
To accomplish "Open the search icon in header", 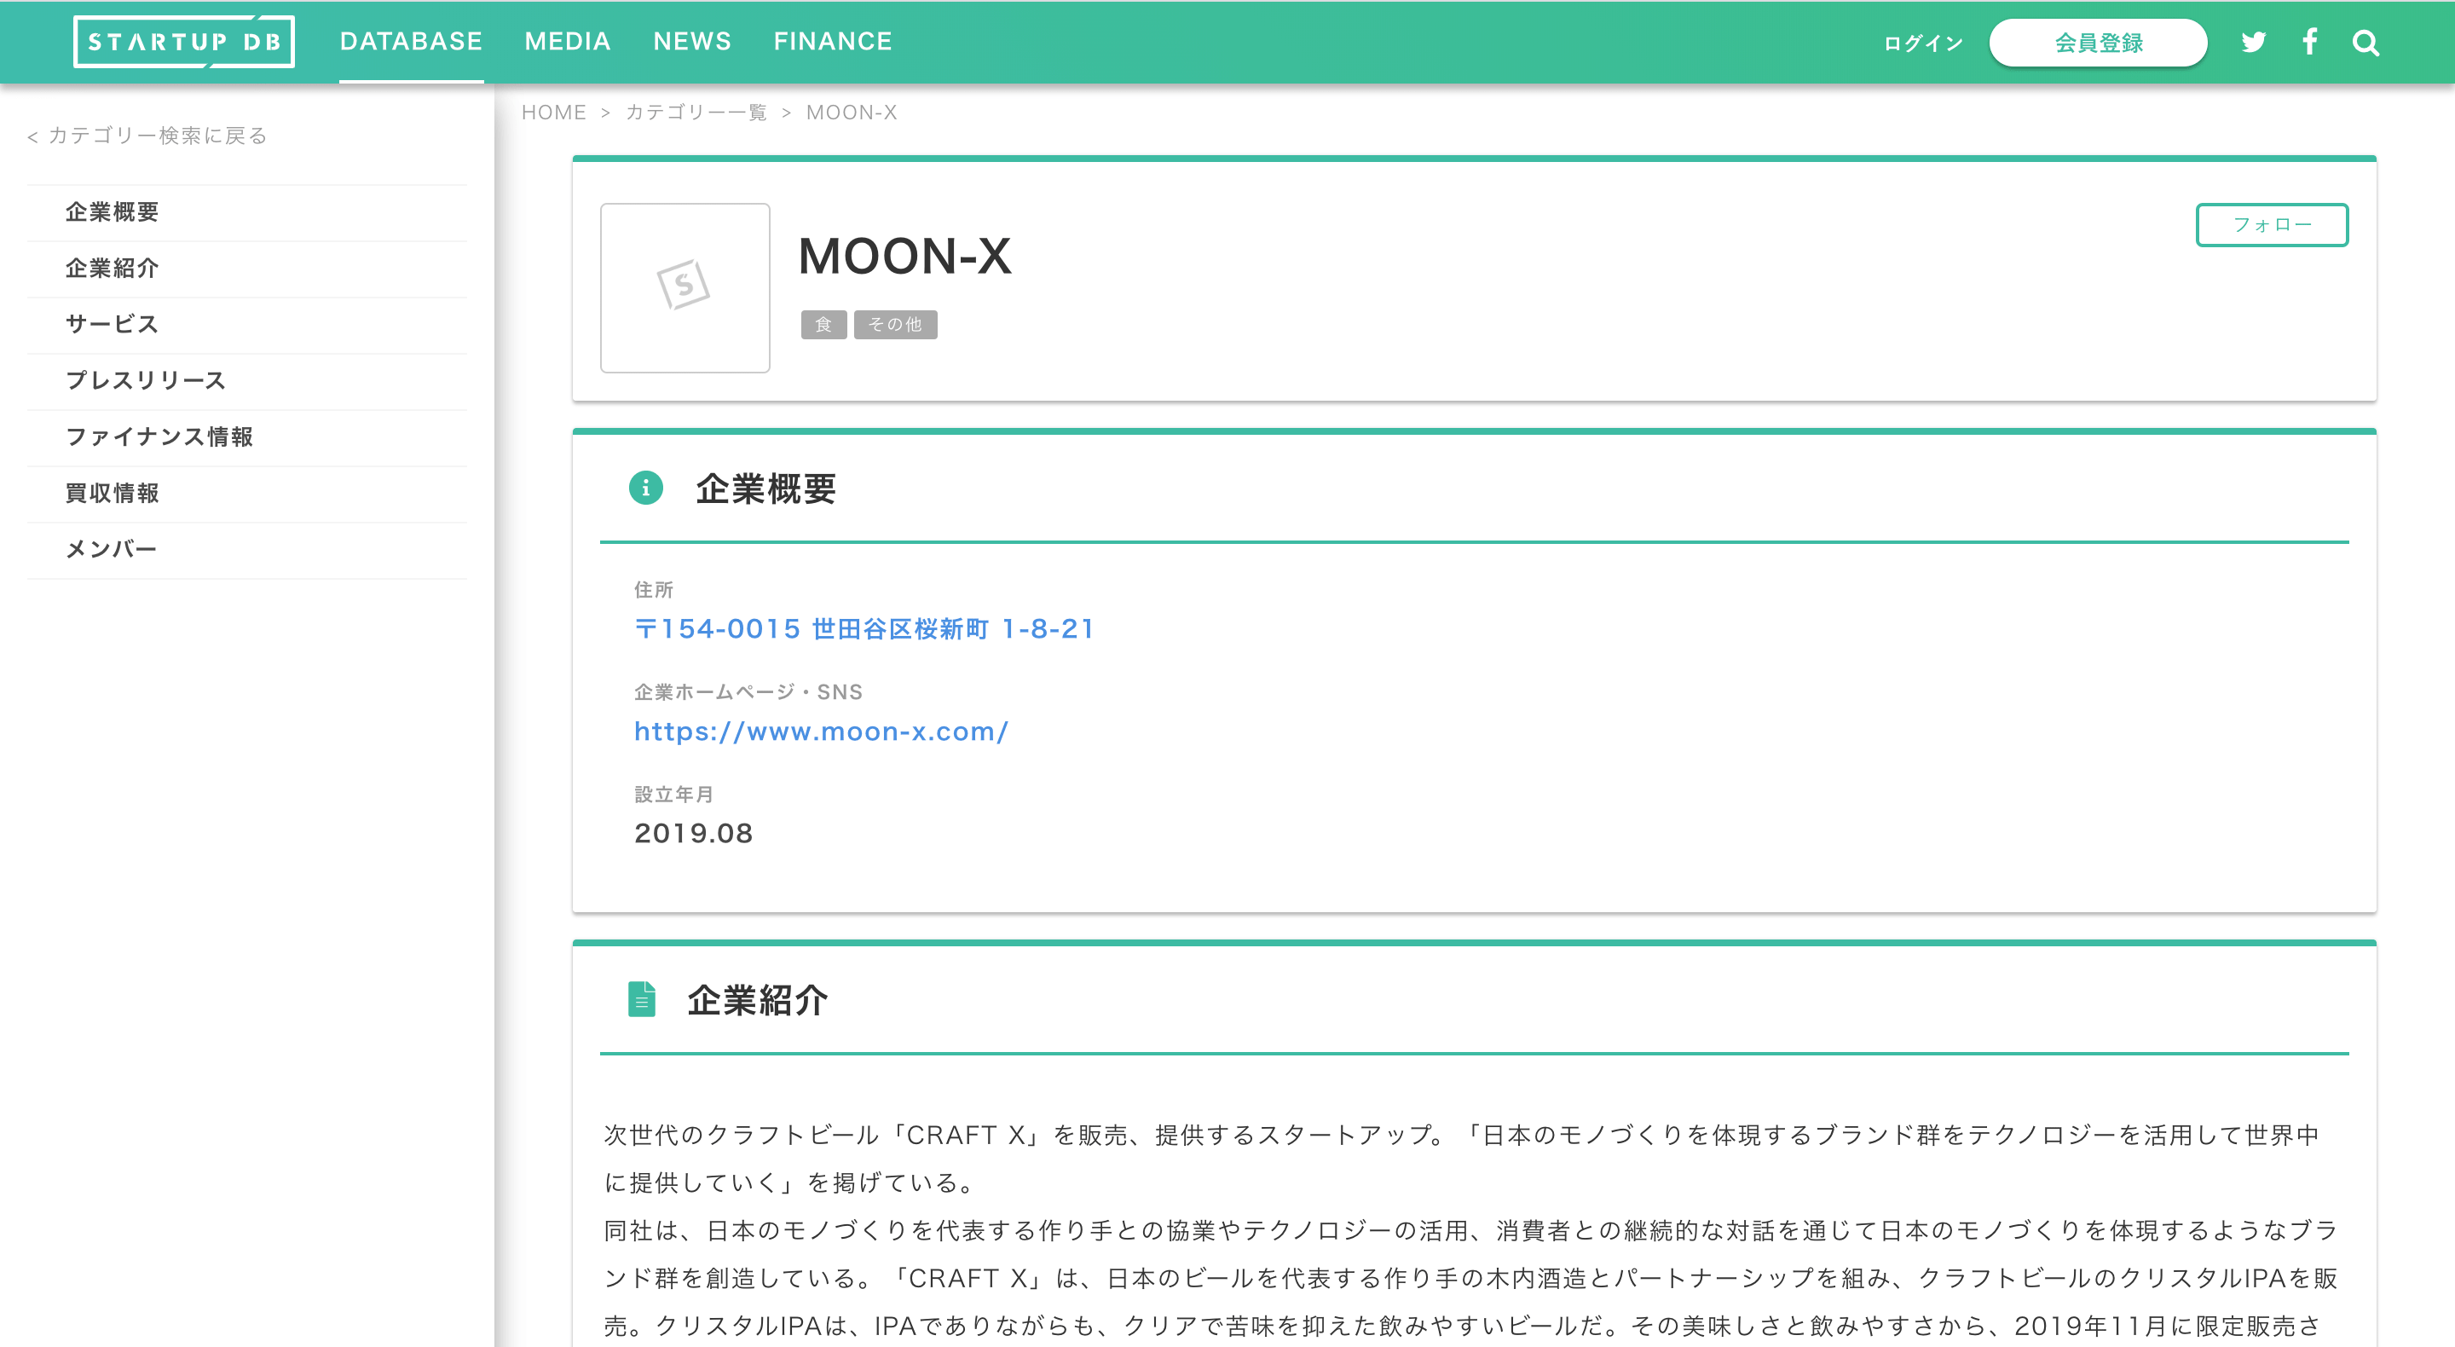I will click(2365, 42).
